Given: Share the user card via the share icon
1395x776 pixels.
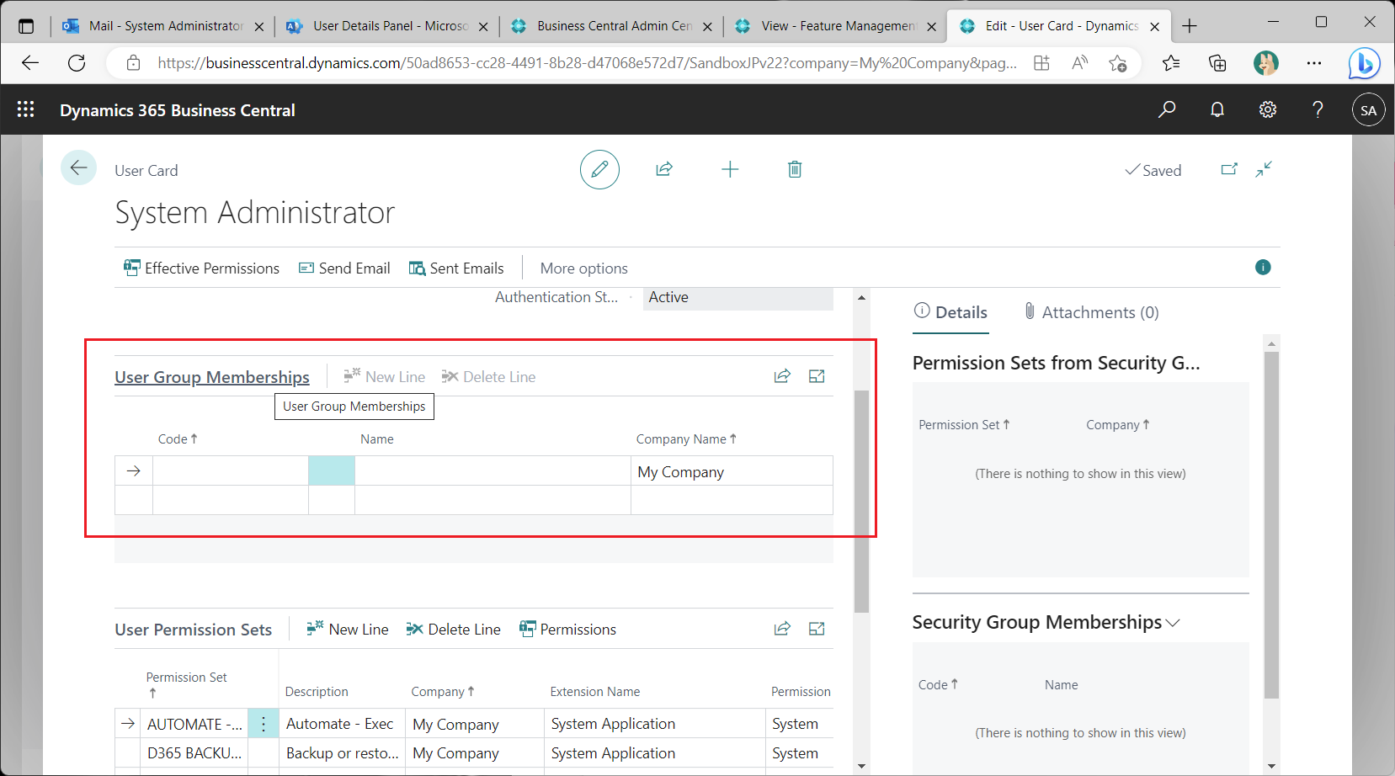Looking at the screenshot, I should [x=664, y=169].
